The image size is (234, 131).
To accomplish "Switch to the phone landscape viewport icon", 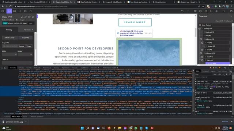I will 25,11.
